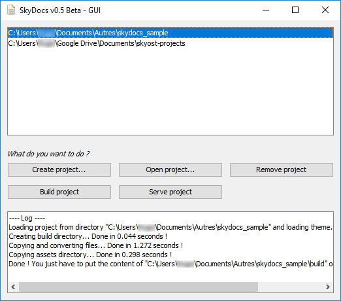Click the 'Copying and converting files' log line

click(x=96, y=245)
